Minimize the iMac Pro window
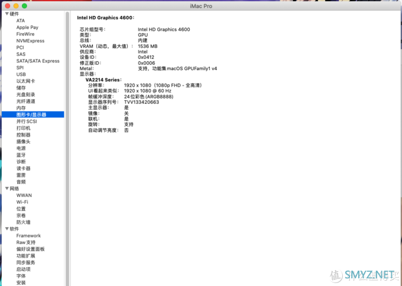The height and width of the screenshot is (286, 402). 16,6
